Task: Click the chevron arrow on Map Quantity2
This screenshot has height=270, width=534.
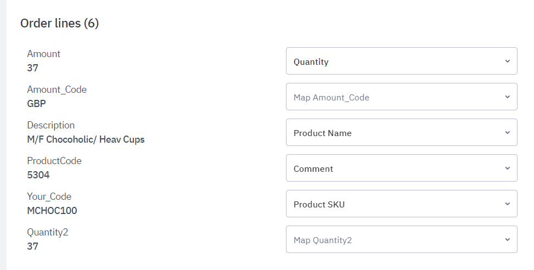Action: click(507, 240)
